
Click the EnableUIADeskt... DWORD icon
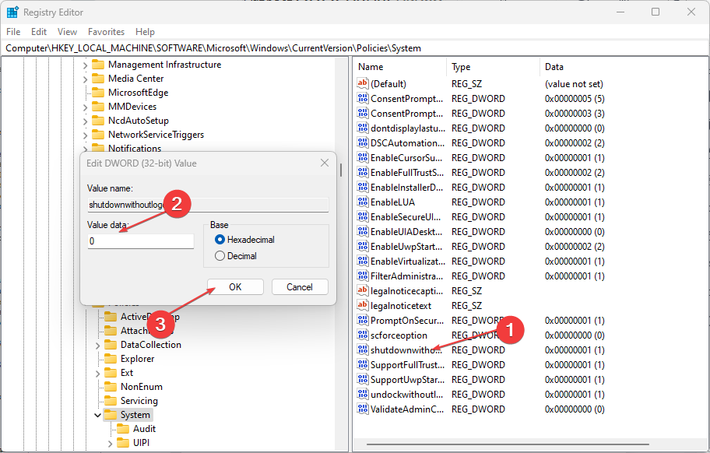point(362,231)
